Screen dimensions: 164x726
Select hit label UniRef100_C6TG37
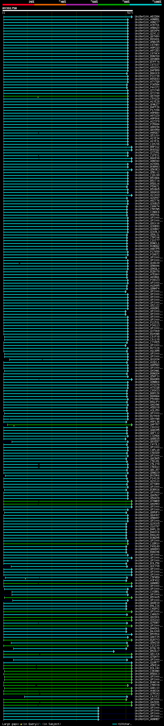(147, 65)
